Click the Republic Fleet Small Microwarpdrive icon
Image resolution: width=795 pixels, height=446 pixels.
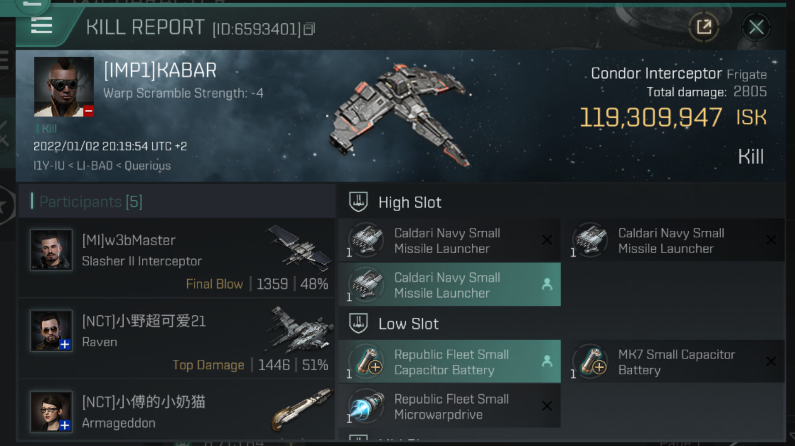[x=367, y=406]
